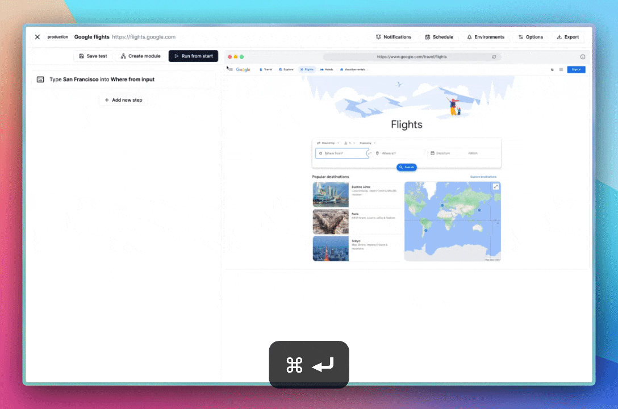This screenshot has height=409, width=618.
Task: Close the test editor with X icon
Action: tap(37, 37)
